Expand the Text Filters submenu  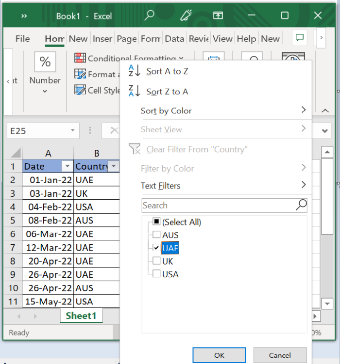click(304, 185)
